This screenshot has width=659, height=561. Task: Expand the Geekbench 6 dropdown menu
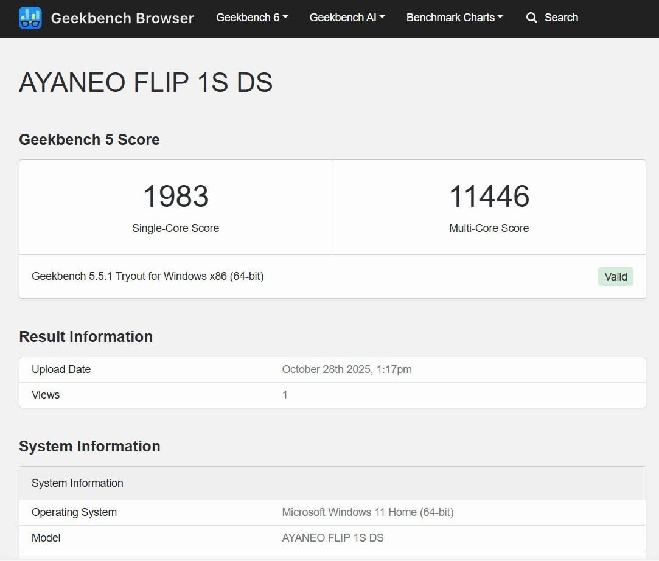click(x=252, y=18)
